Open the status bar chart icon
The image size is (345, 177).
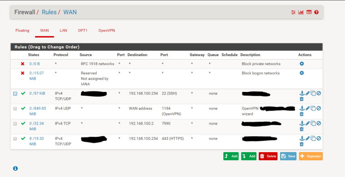pos(301,12)
